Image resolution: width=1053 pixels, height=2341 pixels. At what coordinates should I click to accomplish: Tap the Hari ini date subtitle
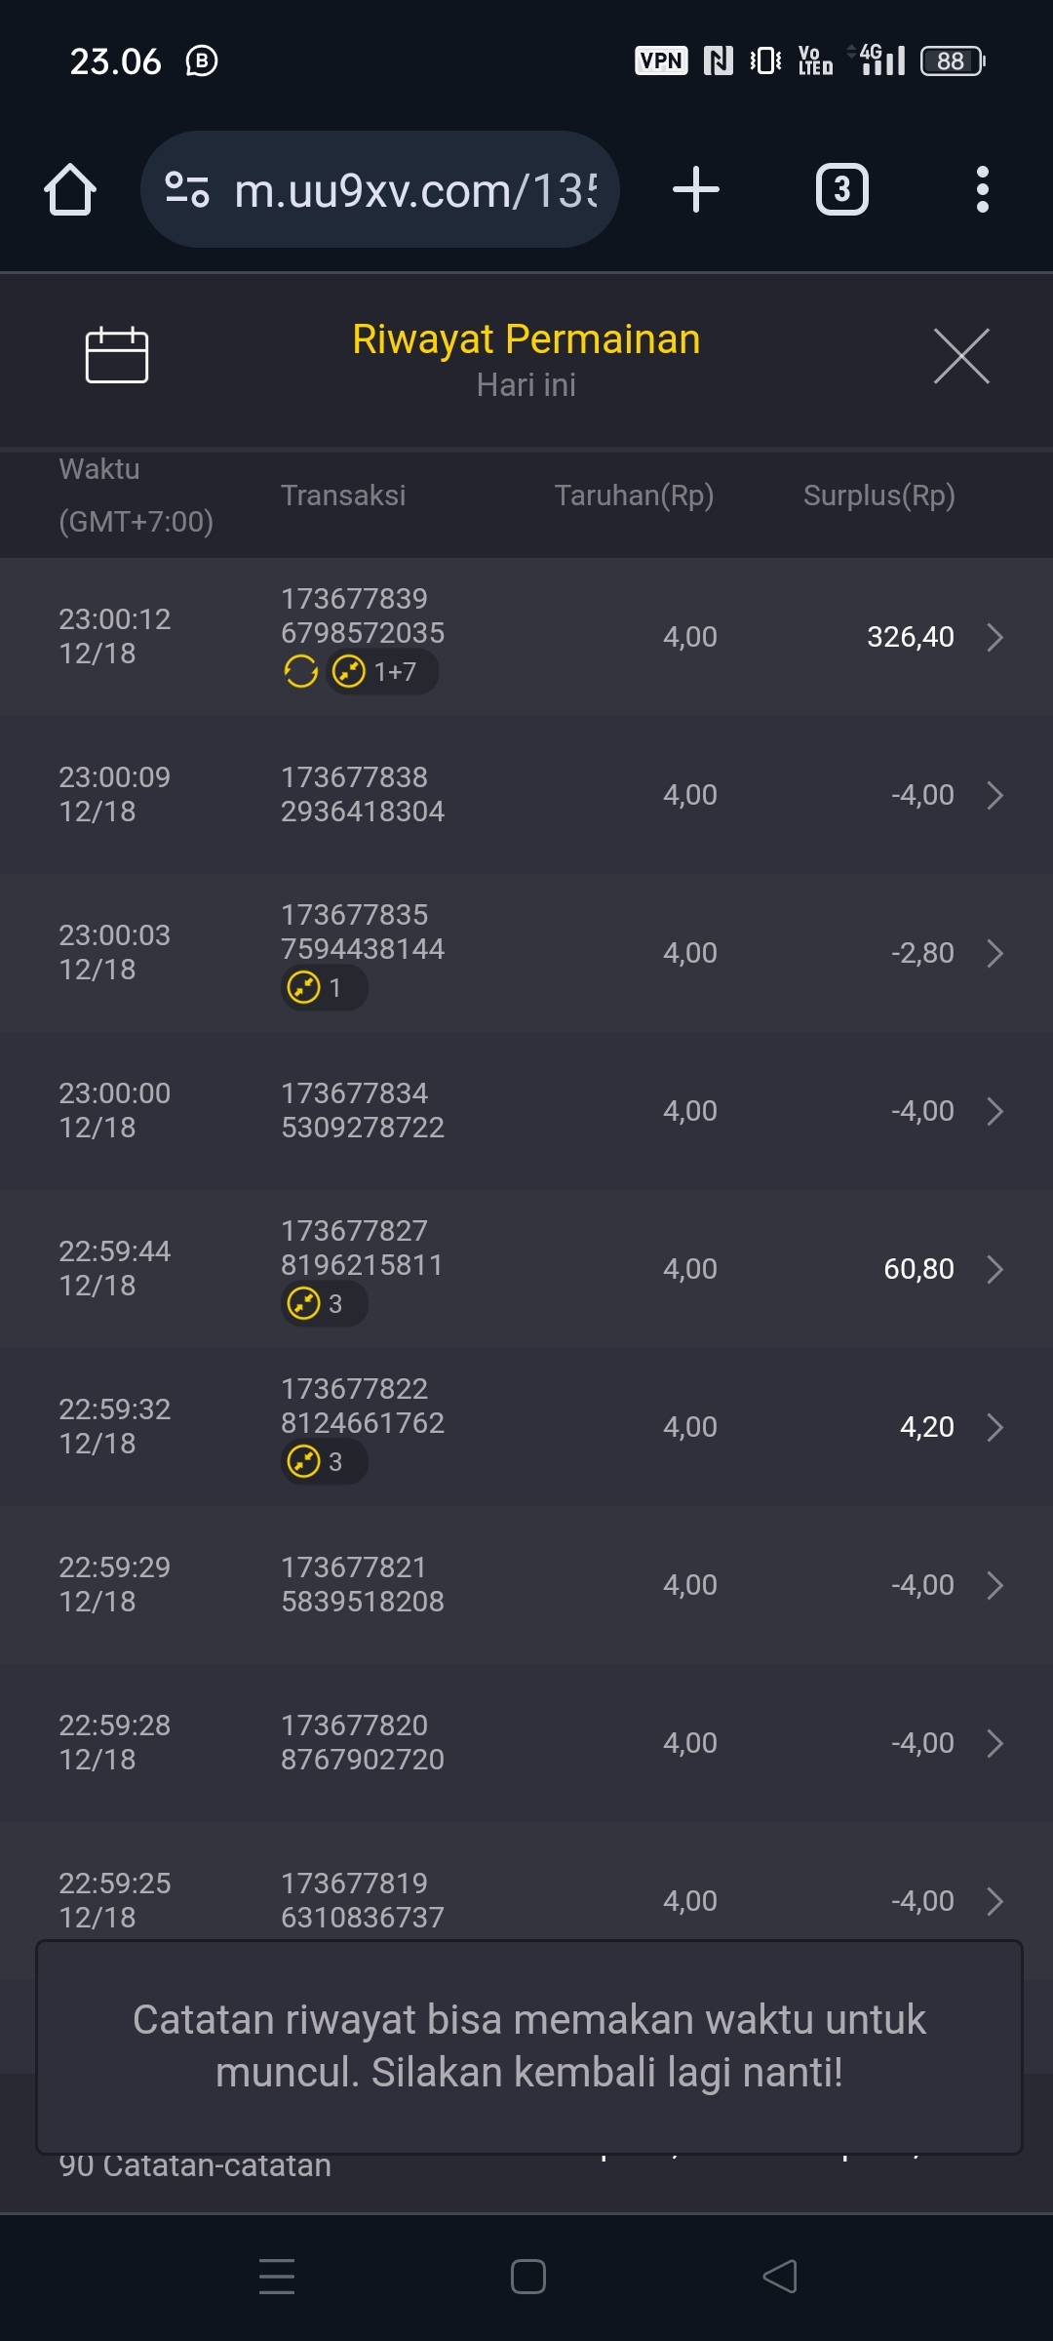click(526, 385)
